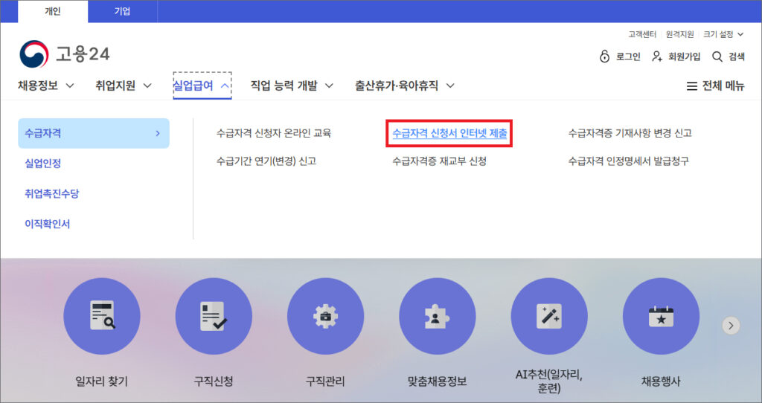Switch to the 기업 tab

tap(122, 11)
